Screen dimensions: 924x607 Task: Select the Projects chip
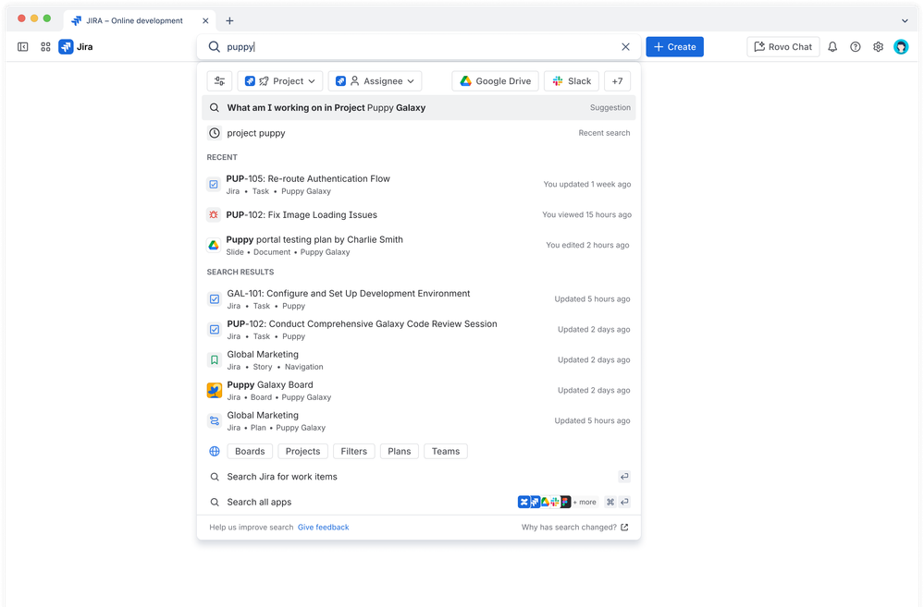click(x=302, y=452)
